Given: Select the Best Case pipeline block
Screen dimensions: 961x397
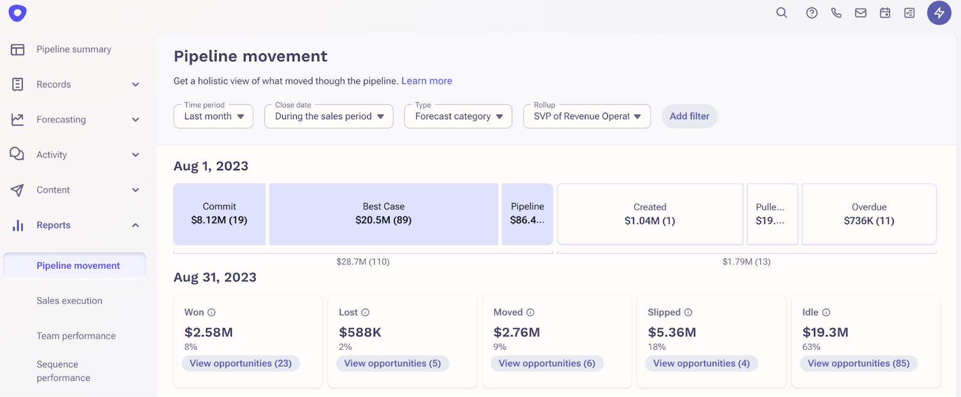Looking at the screenshot, I should coord(383,214).
